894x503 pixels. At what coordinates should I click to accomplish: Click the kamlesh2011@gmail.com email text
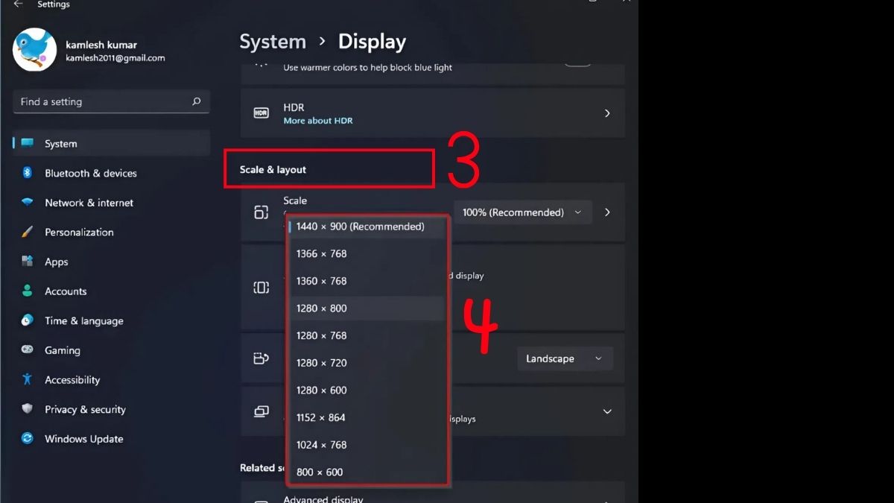tap(115, 58)
